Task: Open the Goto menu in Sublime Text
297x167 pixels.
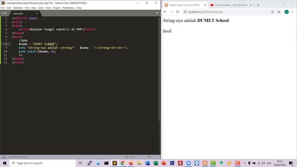Action: pyautogui.click(x=41, y=8)
